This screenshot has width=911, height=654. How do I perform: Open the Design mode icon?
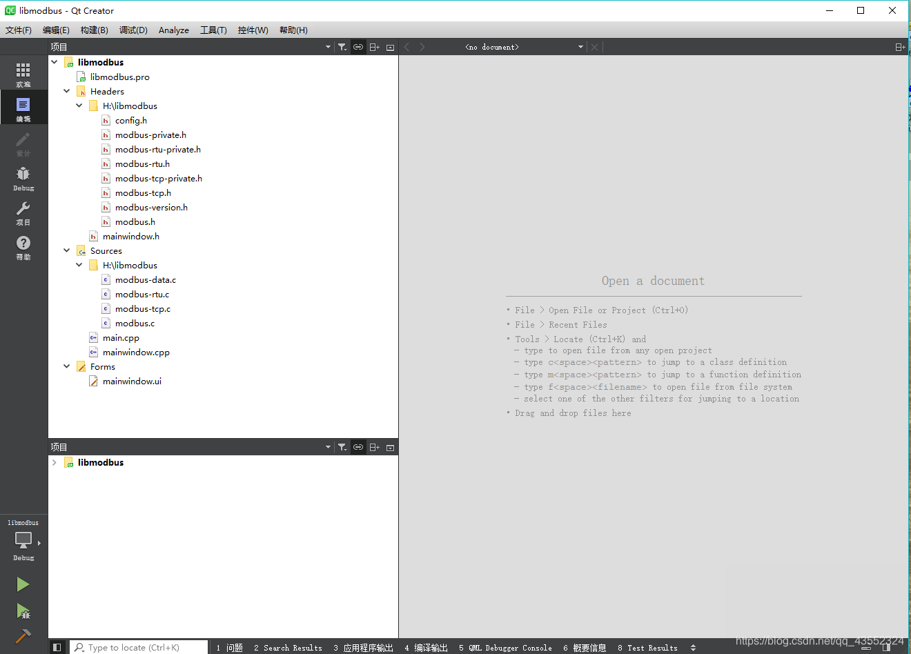click(x=23, y=143)
